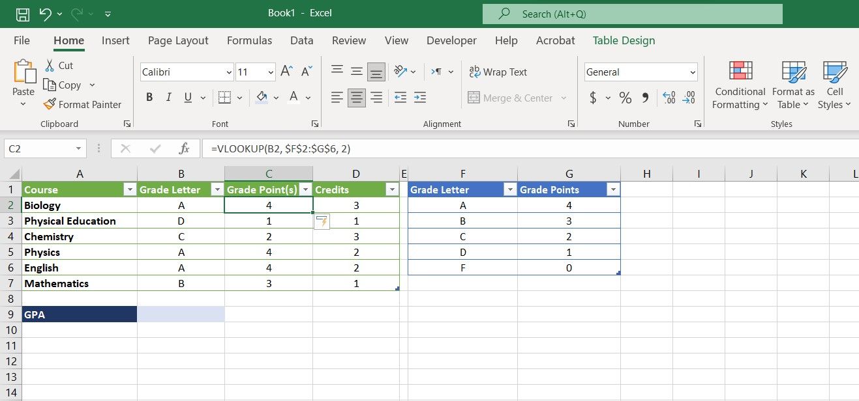Switch to the Table Design tab
Image resolution: width=859 pixels, height=401 pixels.
coord(624,40)
